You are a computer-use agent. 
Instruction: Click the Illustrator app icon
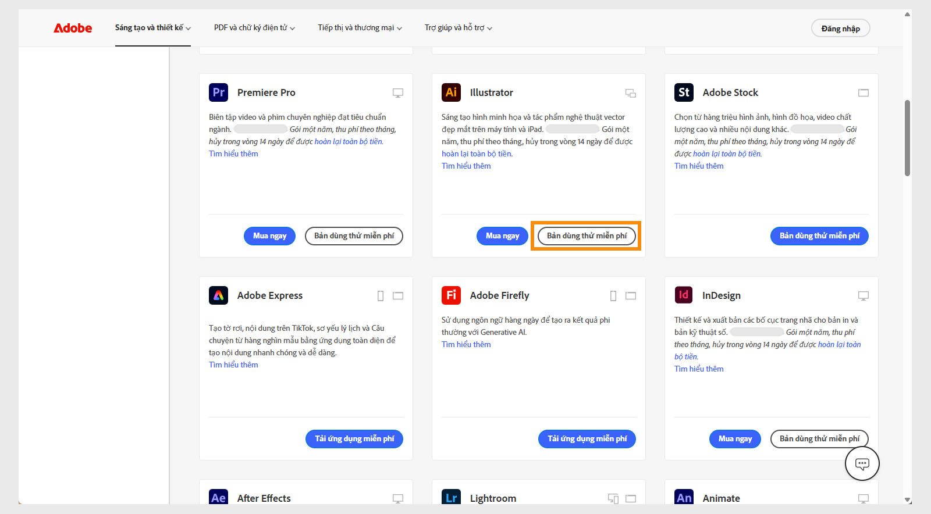[451, 92]
